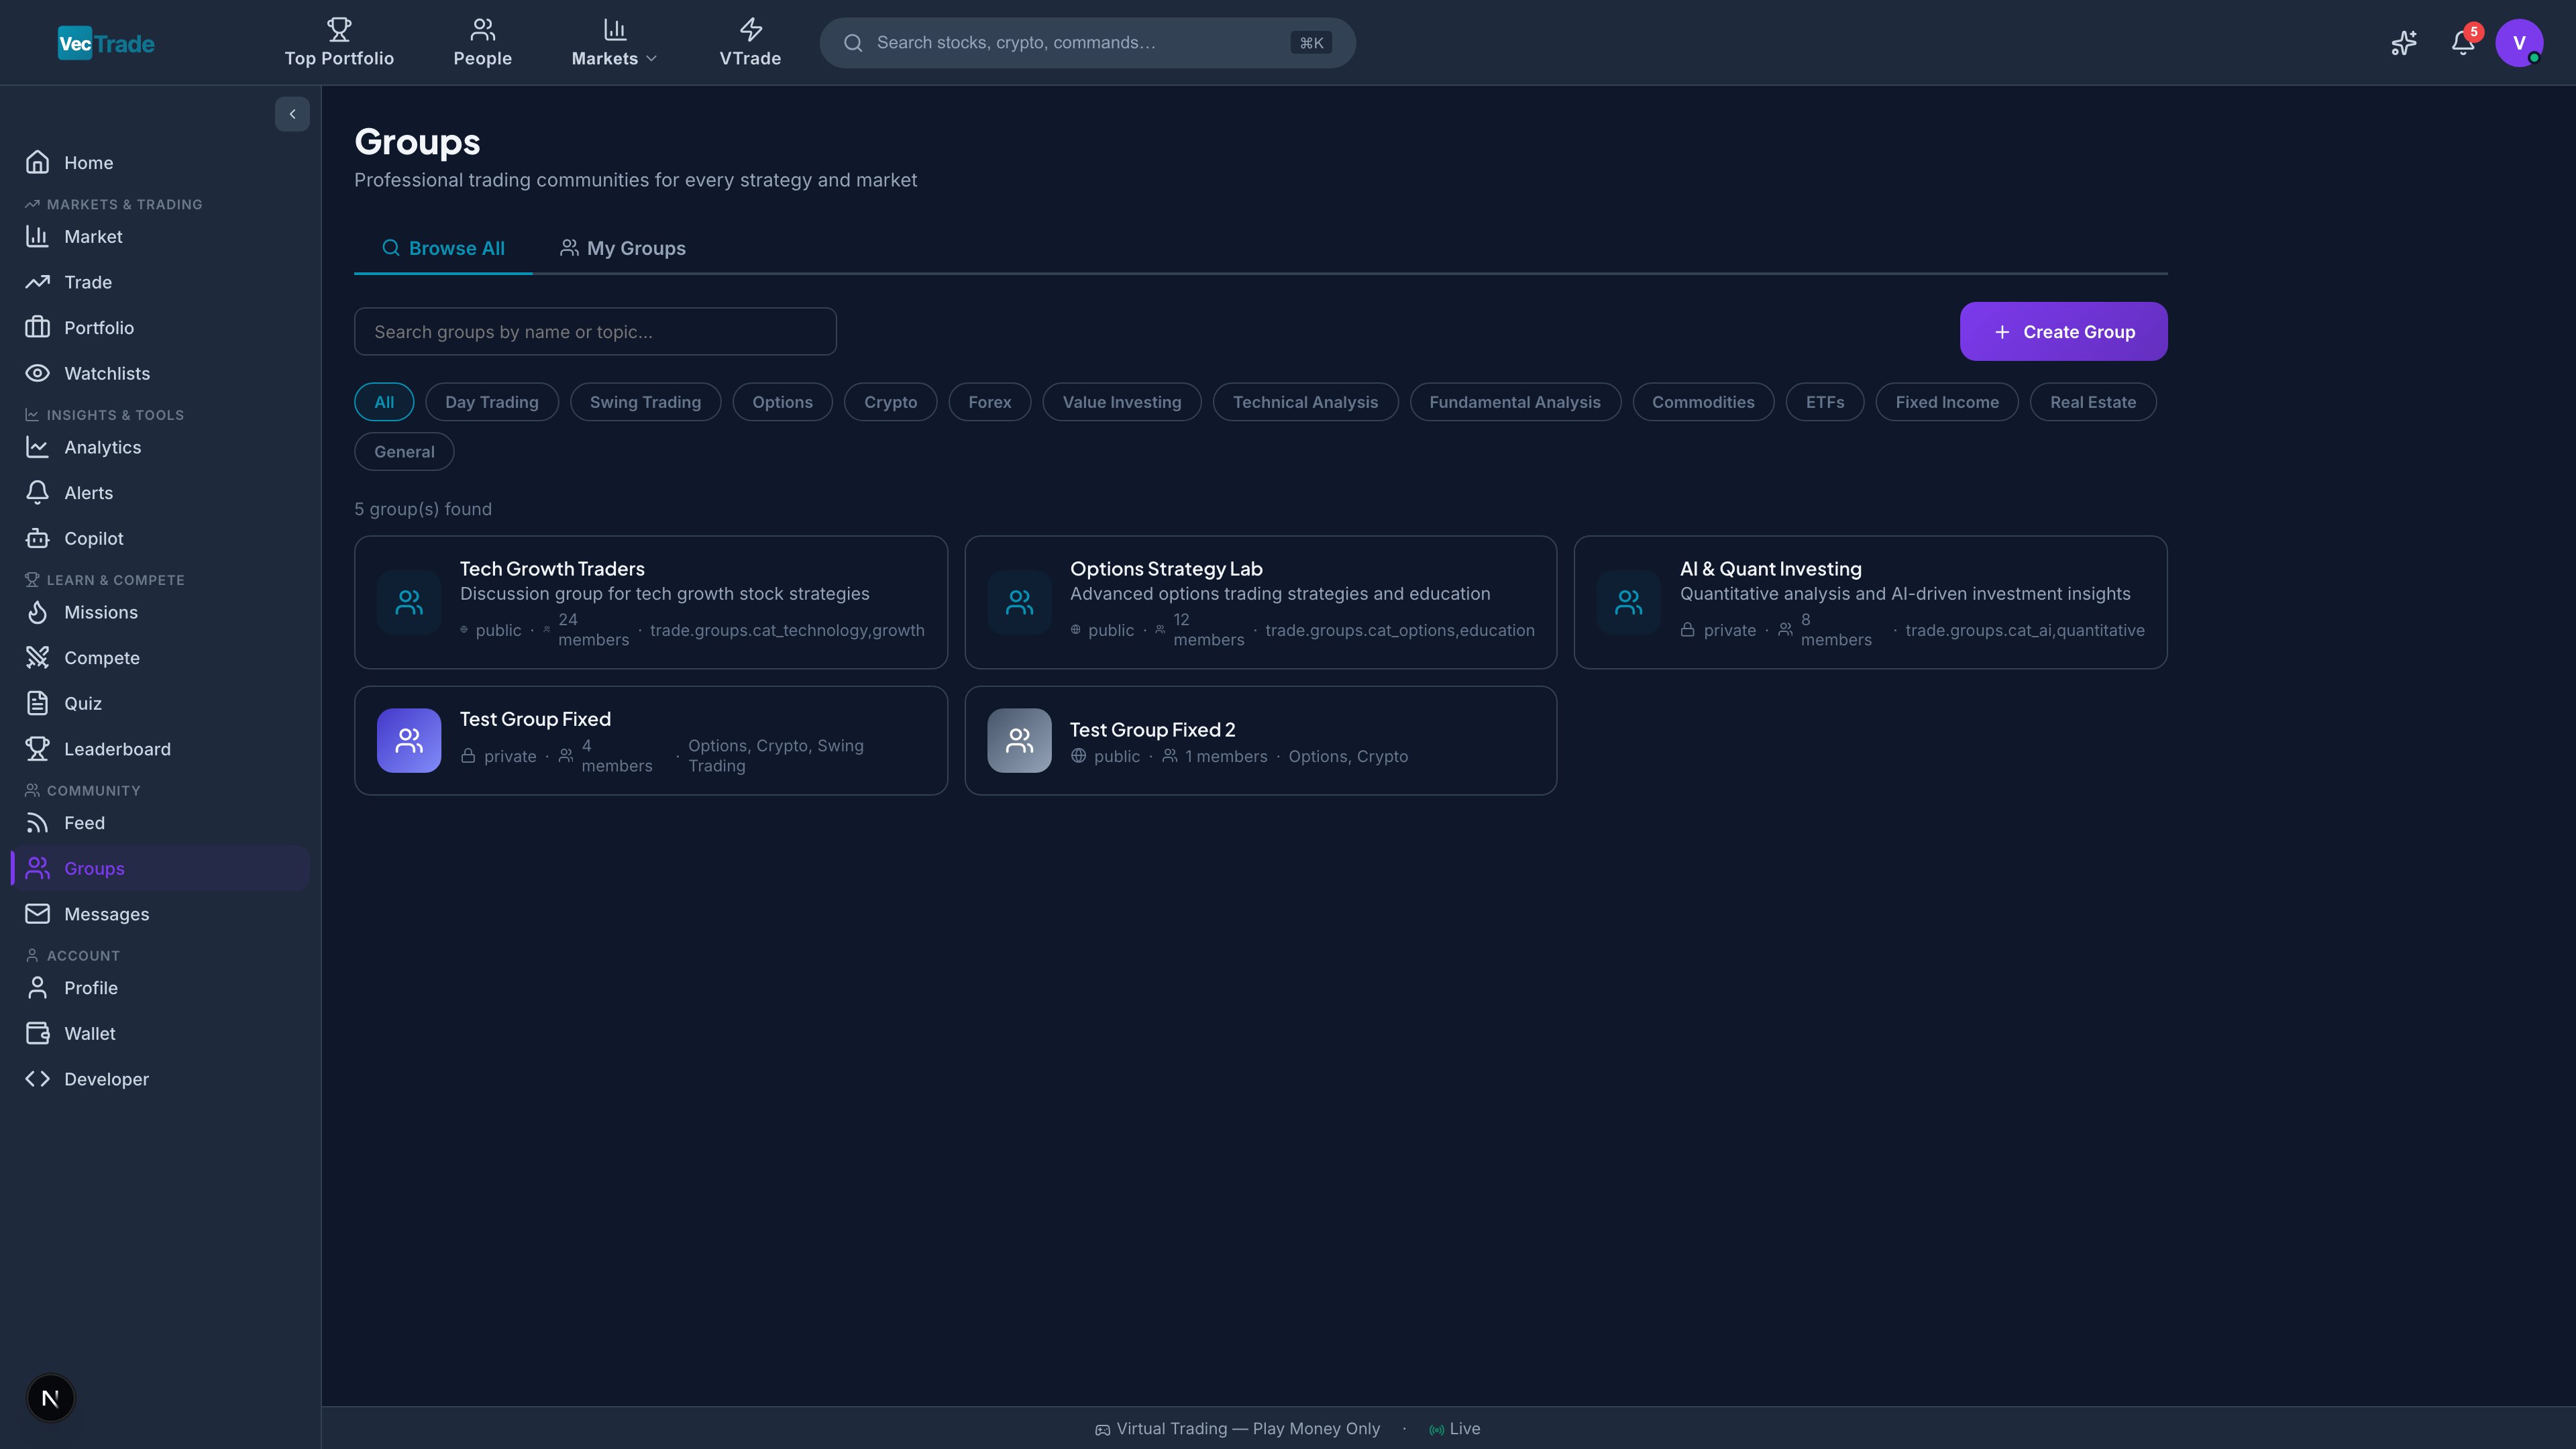Open Analytics in the sidebar

[160, 447]
